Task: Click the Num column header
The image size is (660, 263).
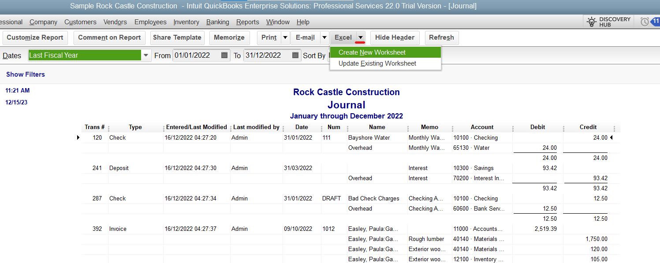Action: click(x=334, y=127)
